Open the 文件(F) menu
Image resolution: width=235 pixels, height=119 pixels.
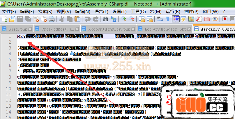point(9,12)
